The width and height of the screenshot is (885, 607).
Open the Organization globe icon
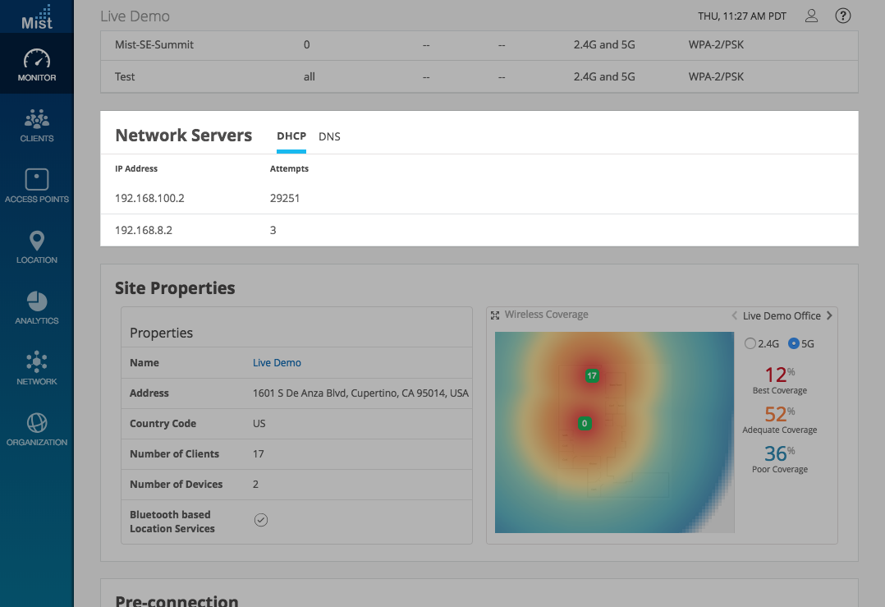pos(37,423)
